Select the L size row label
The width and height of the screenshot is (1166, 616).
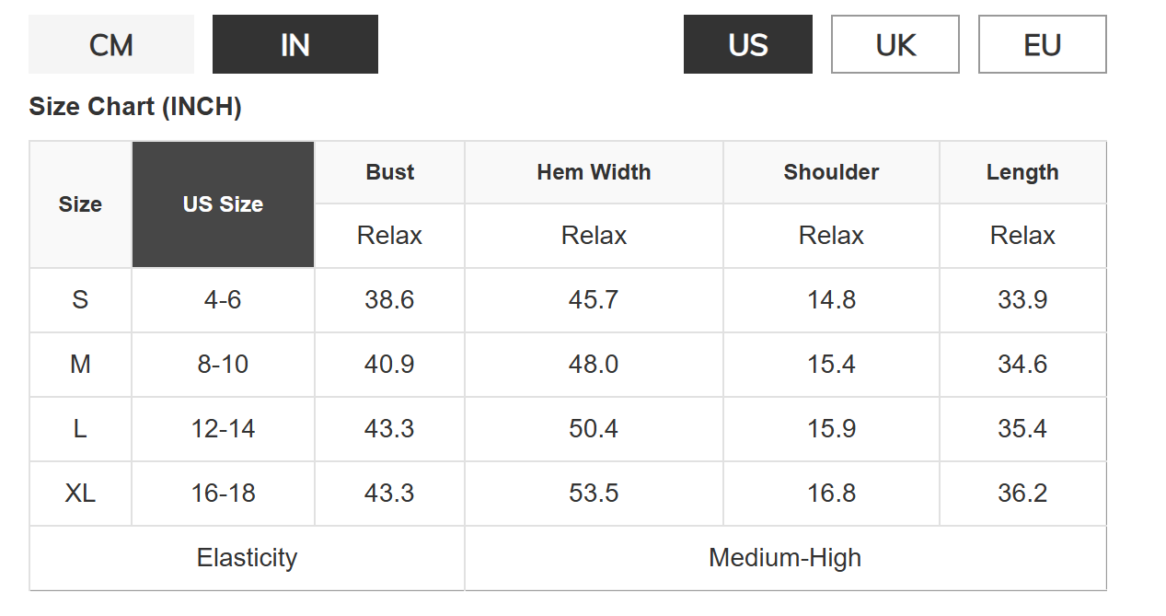81,429
